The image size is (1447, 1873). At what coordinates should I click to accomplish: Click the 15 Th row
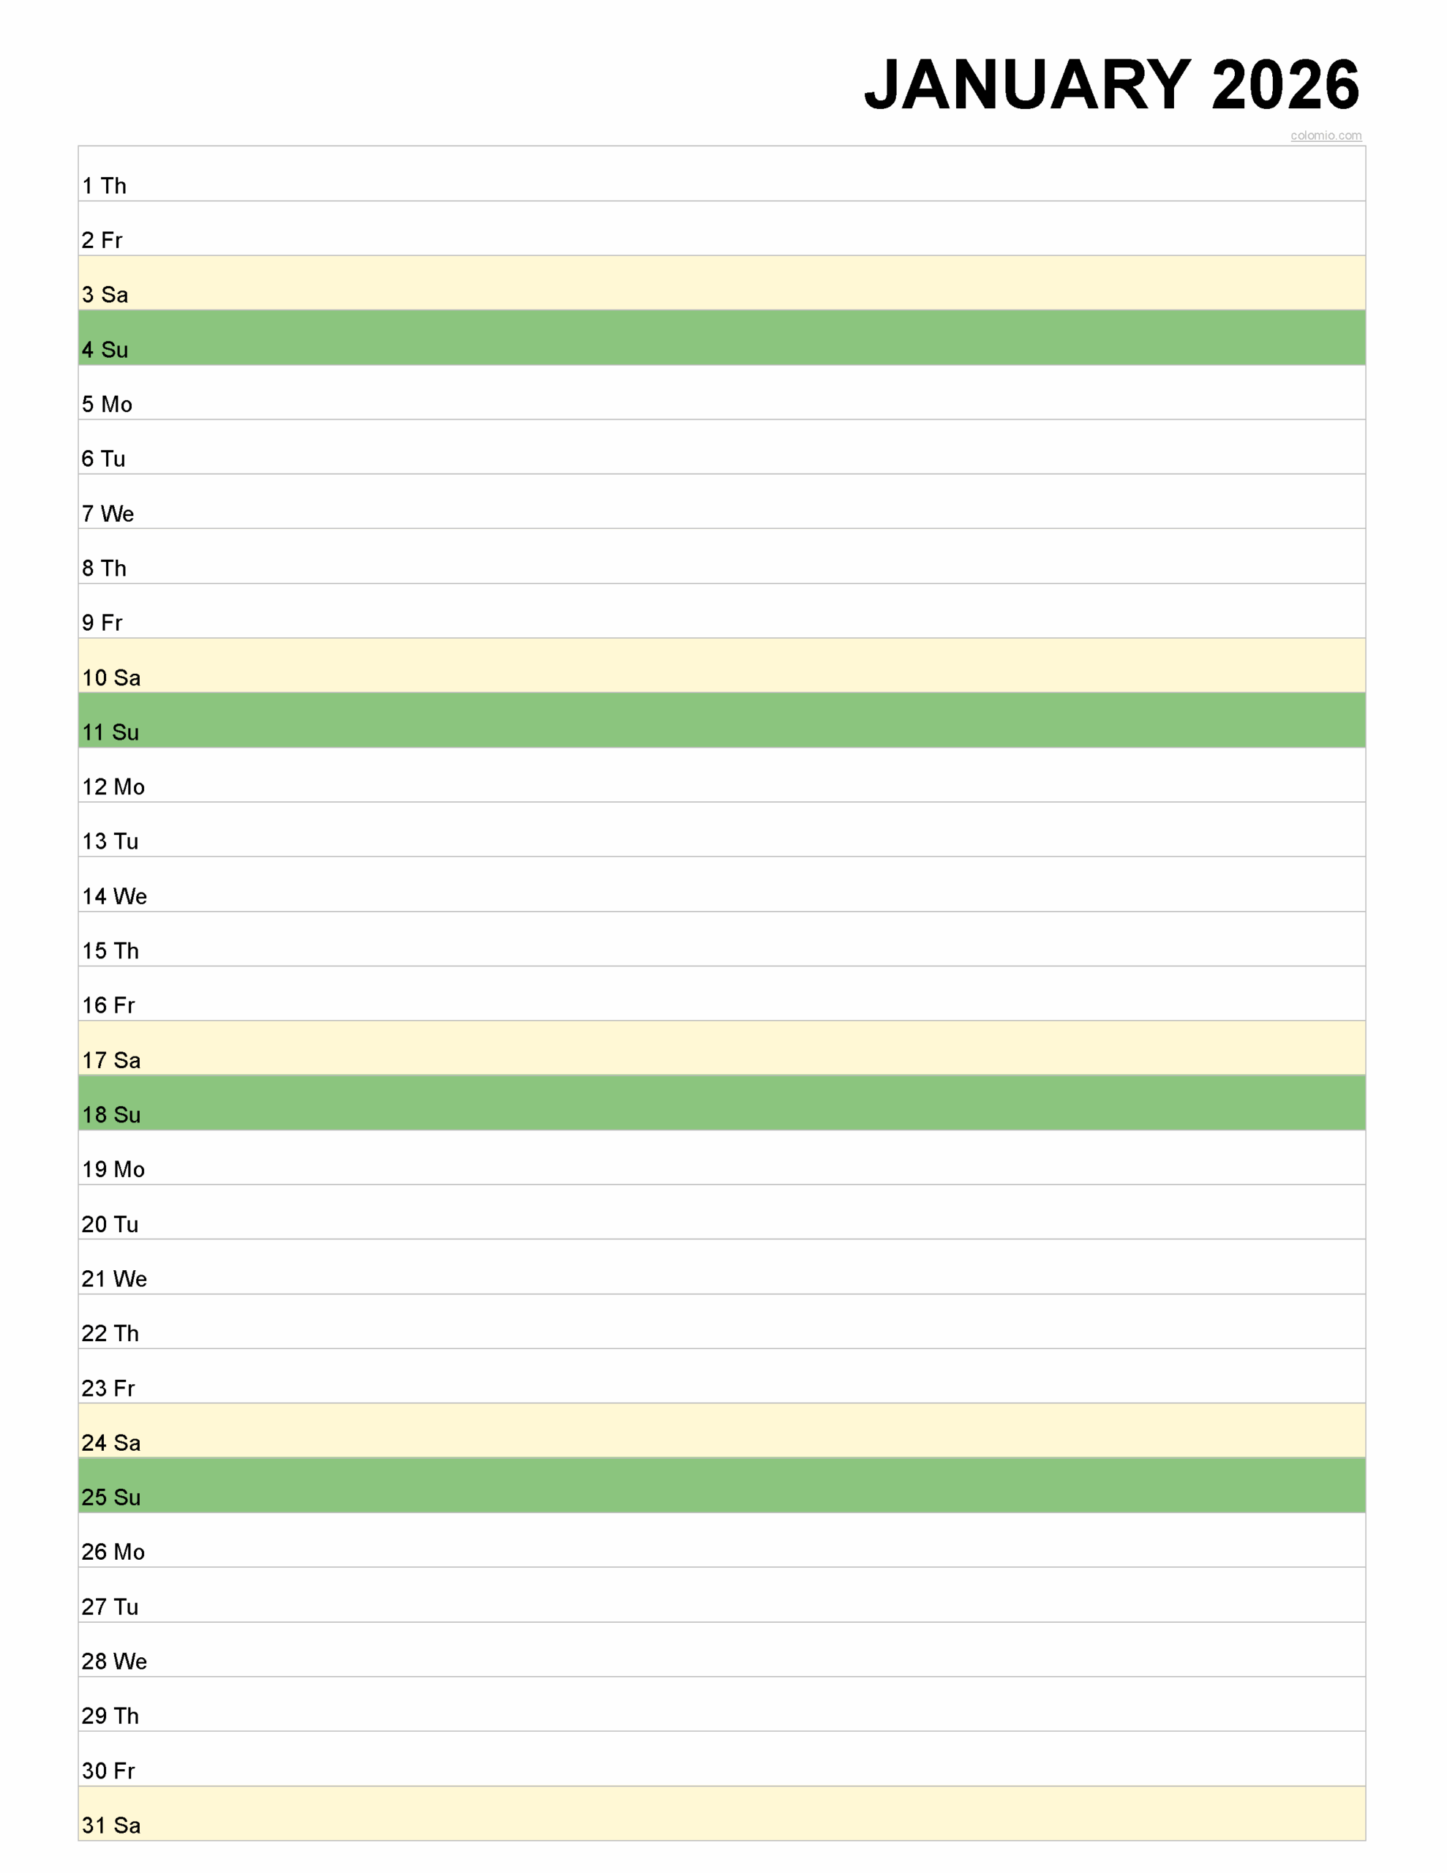pyautogui.click(x=721, y=939)
